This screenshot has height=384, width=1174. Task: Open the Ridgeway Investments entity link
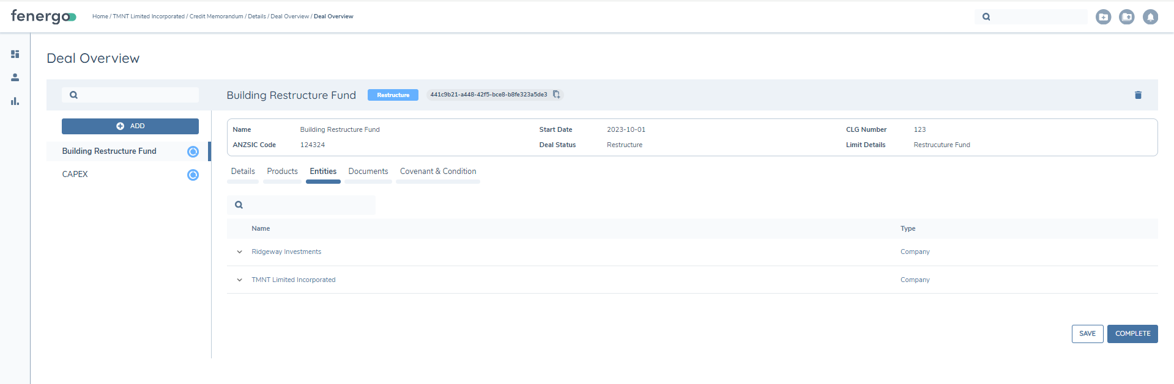286,252
